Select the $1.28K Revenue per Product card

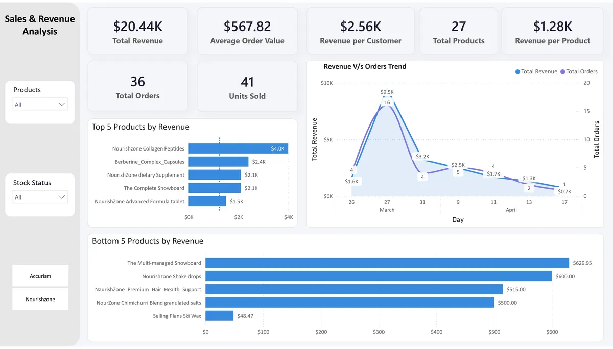click(553, 31)
